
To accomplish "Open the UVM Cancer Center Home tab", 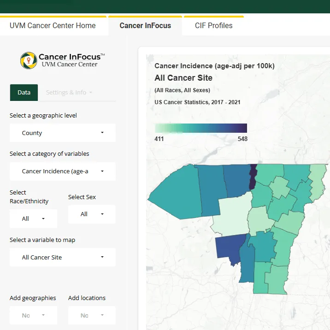I will [x=53, y=26].
